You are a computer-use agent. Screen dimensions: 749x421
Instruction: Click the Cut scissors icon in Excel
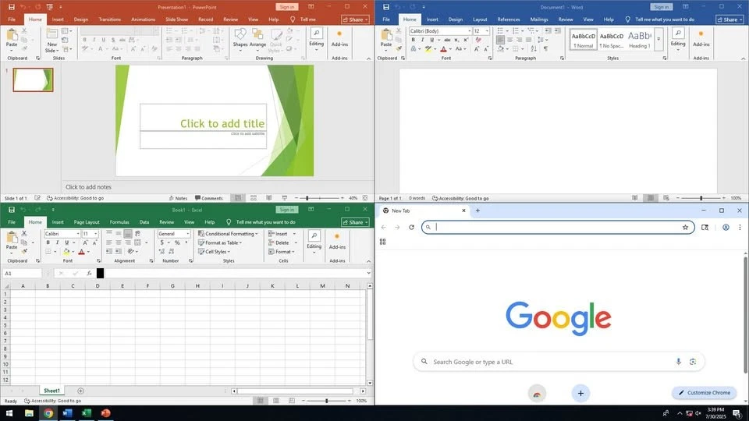pos(24,233)
